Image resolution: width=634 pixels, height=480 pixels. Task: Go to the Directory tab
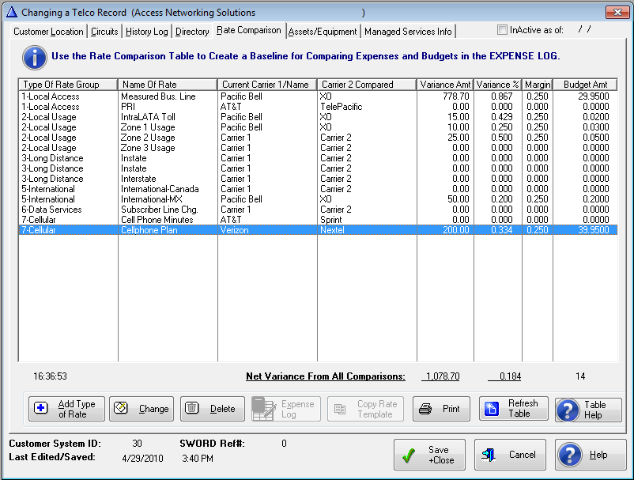(x=192, y=32)
